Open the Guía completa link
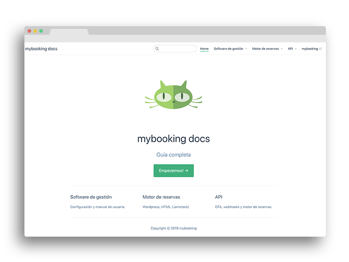The image size is (349, 262). (x=174, y=155)
